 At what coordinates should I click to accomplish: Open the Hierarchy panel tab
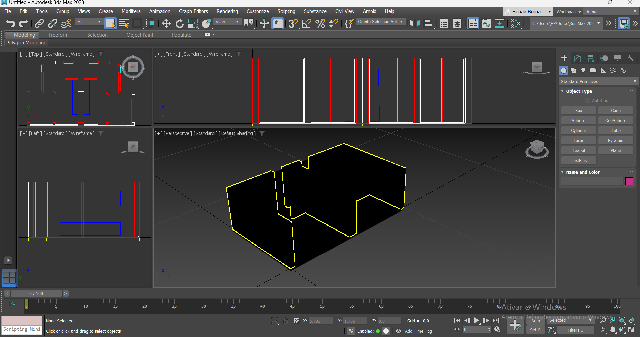(591, 58)
